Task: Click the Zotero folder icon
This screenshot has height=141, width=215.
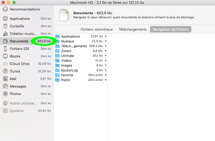Action: point(57,51)
